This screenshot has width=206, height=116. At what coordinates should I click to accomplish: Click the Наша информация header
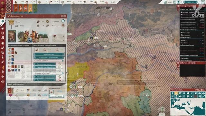(36, 84)
